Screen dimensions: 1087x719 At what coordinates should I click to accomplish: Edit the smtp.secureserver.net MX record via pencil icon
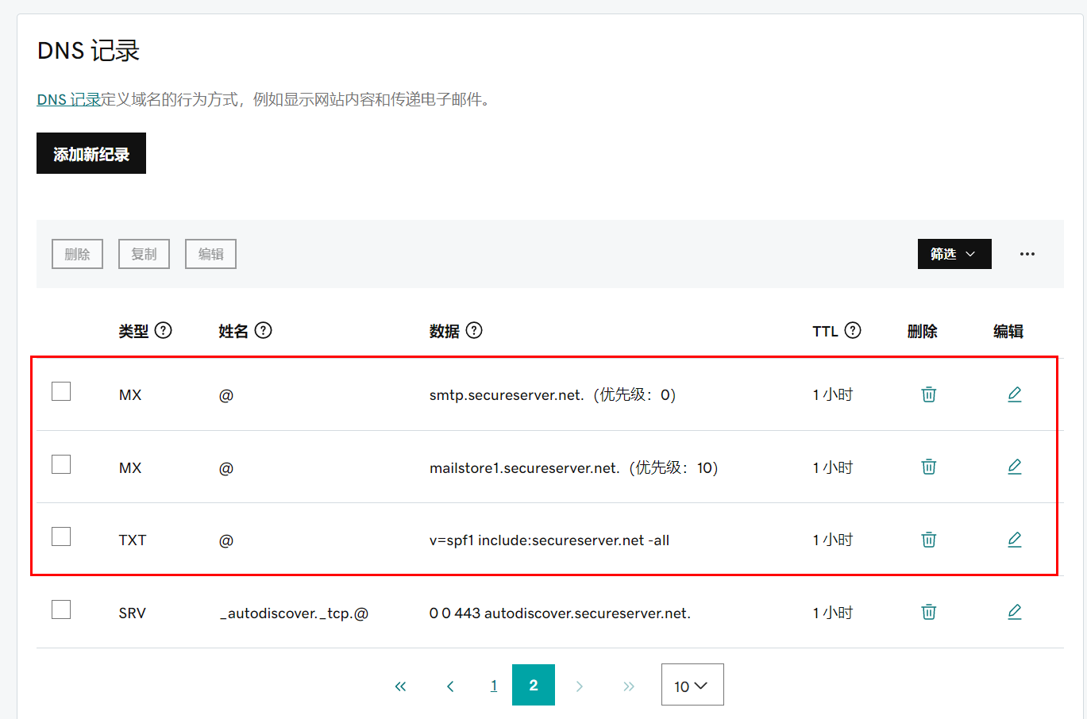point(1014,394)
